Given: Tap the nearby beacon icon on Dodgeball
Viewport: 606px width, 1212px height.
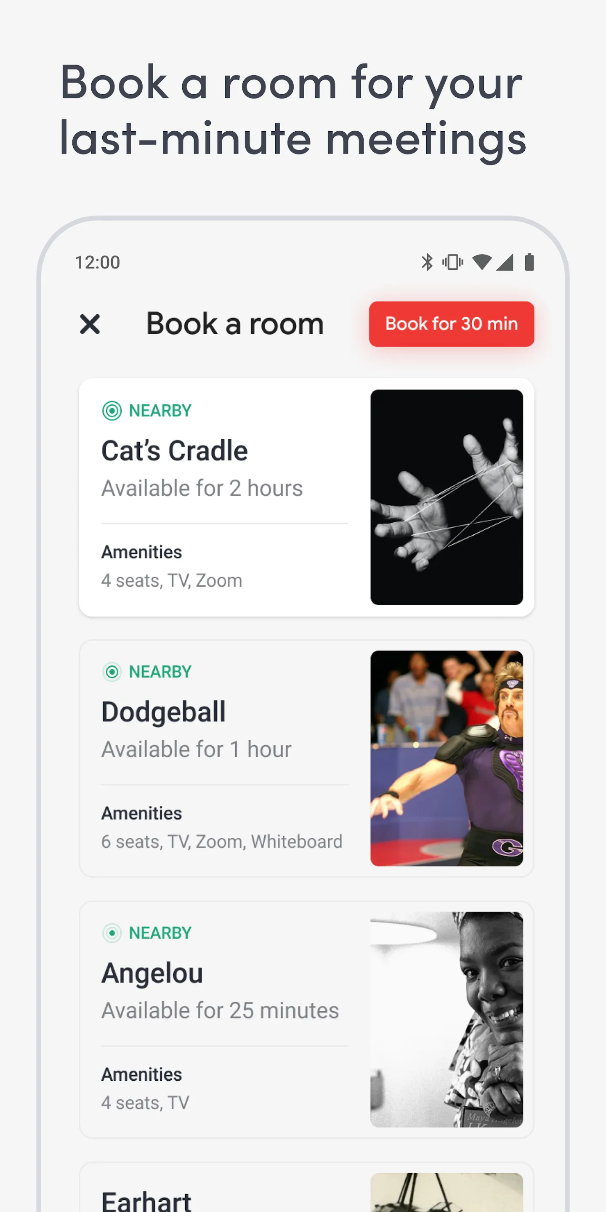Looking at the screenshot, I should pyautogui.click(x=112, y=672).
